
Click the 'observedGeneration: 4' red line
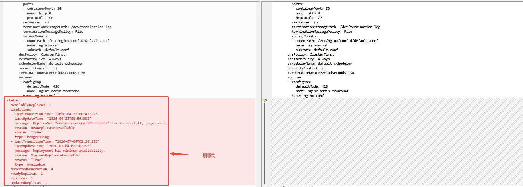click(32, 169)
